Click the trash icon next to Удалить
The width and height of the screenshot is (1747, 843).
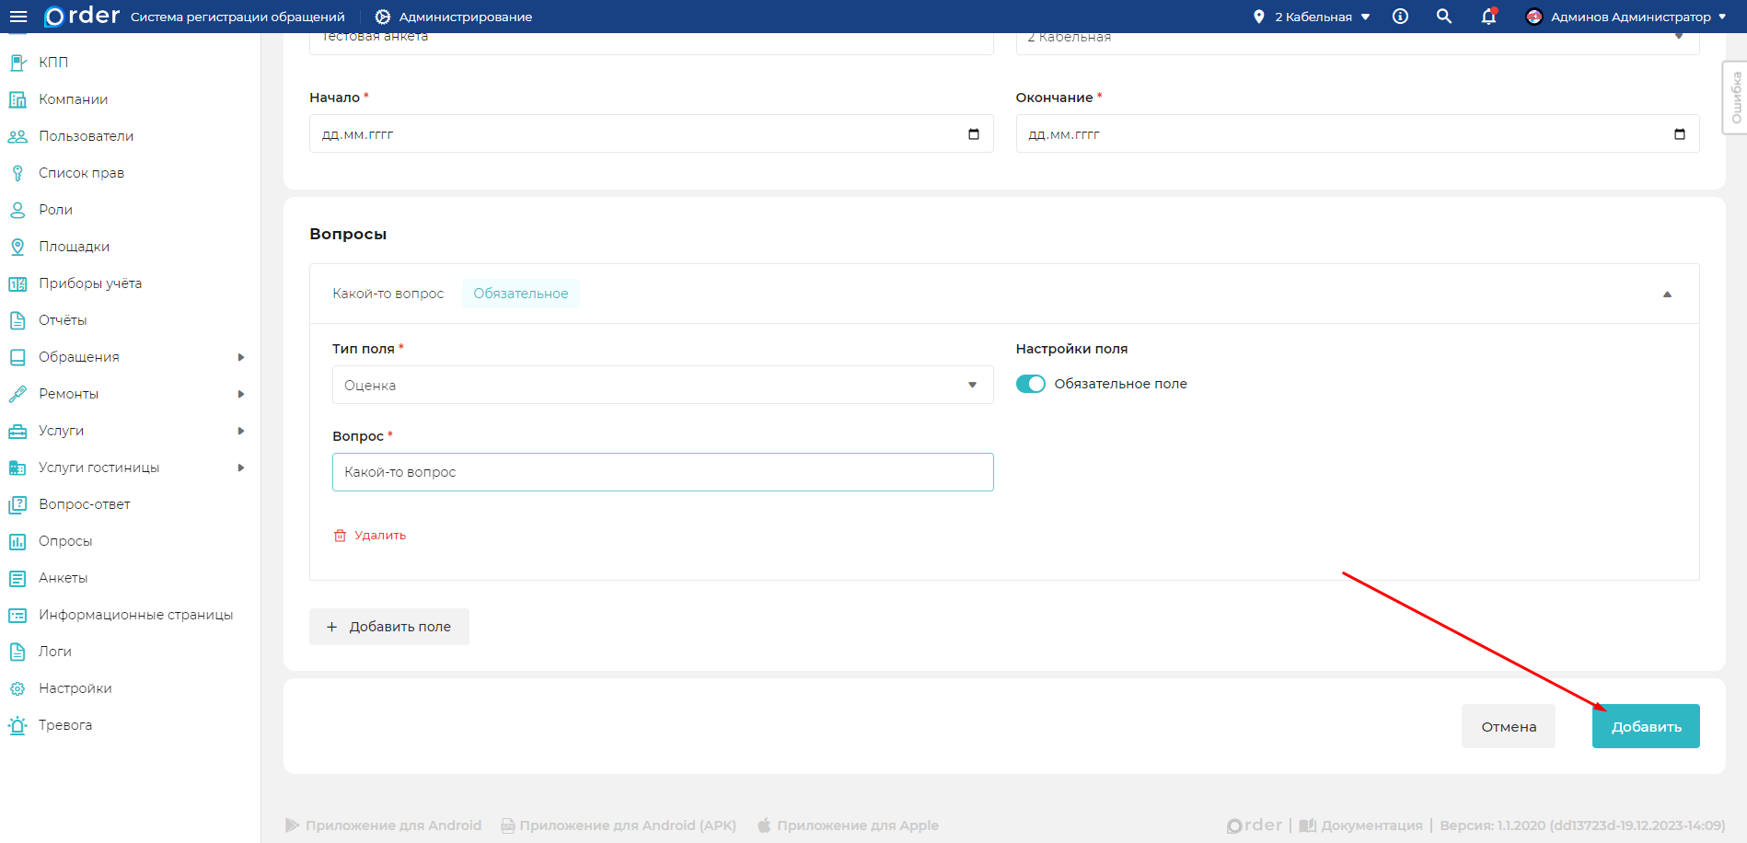(340, 536)
